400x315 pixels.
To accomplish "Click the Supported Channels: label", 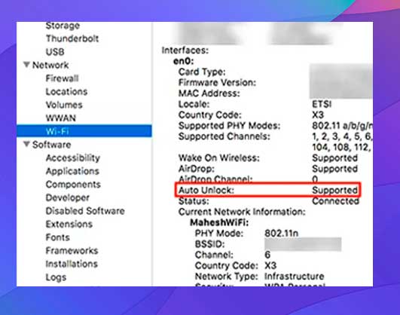I will [224, 136].
